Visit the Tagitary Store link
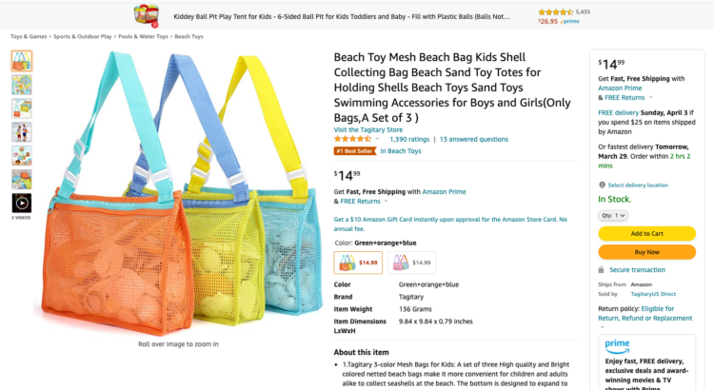 367,129
